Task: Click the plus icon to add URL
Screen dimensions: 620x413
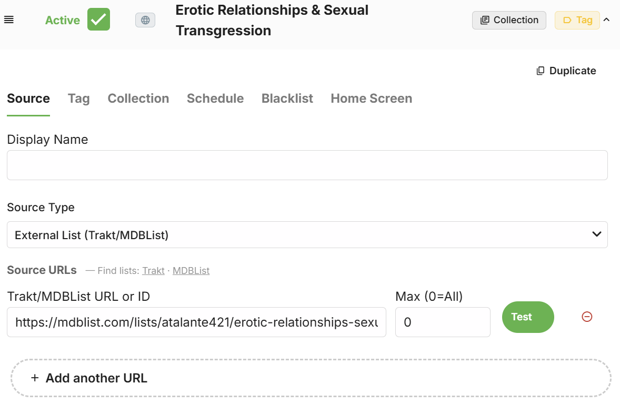Action: tap(35, 378)
